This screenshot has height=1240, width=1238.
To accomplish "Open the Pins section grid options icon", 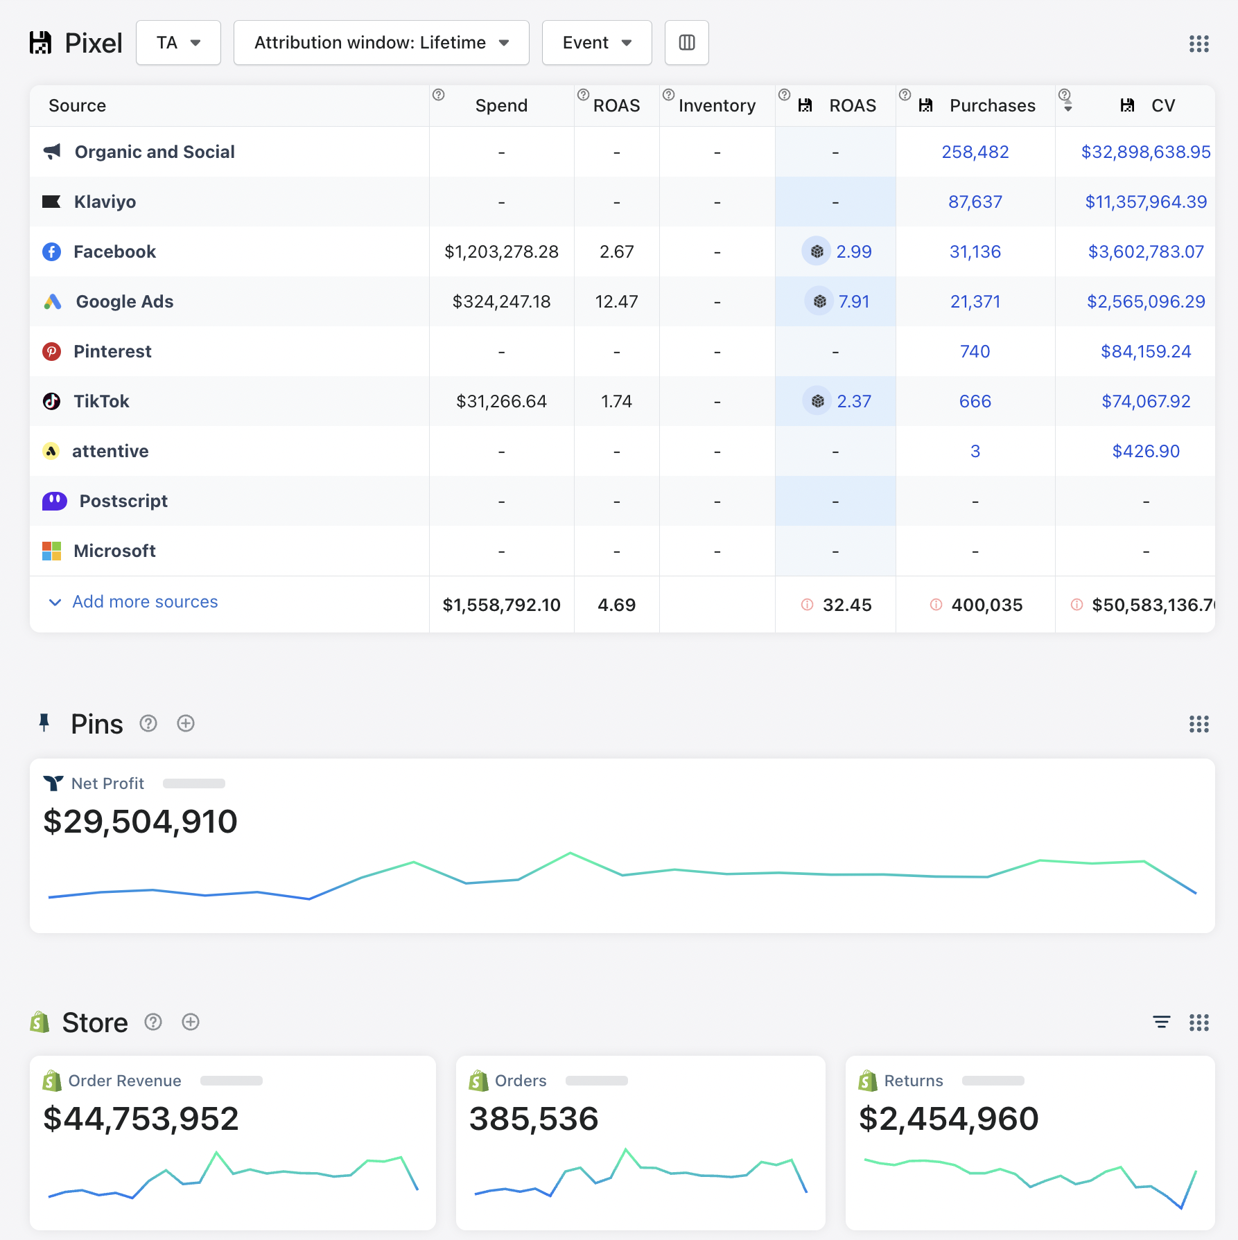I will 1198,724.
